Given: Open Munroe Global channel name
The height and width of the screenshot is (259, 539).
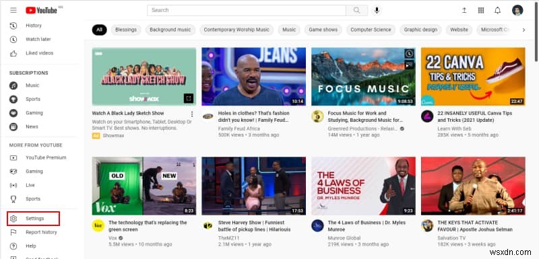Looking at the screenshot, I should pos(344,238).
